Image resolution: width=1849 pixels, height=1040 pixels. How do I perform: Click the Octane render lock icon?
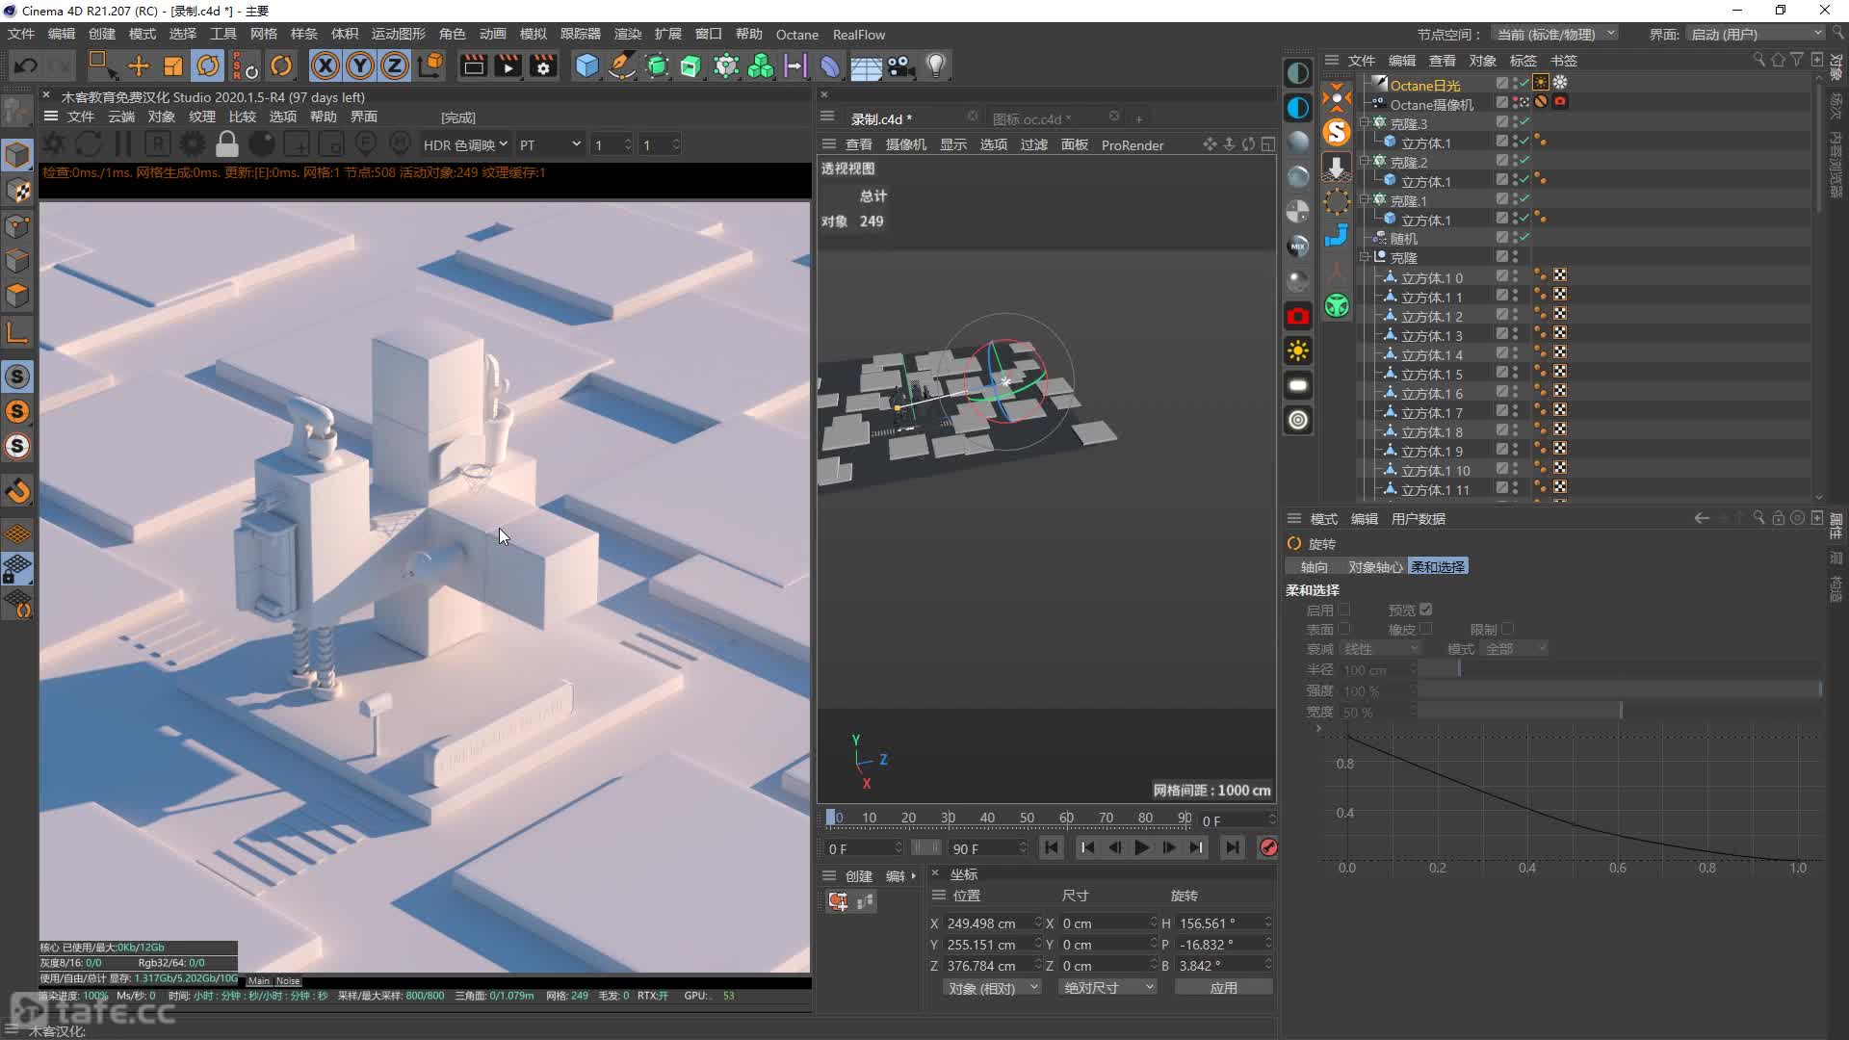click(227, 144)
